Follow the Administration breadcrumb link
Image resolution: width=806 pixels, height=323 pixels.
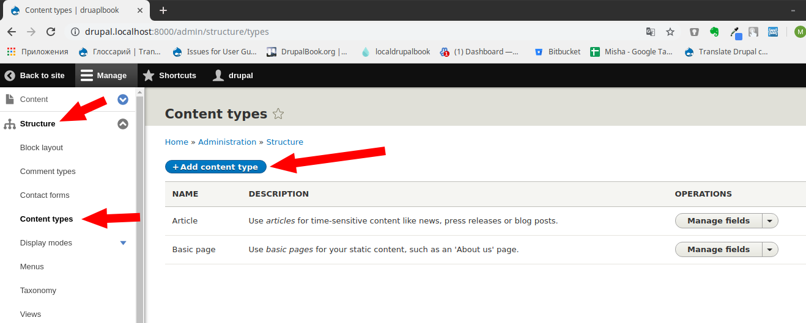click(227, 142)
